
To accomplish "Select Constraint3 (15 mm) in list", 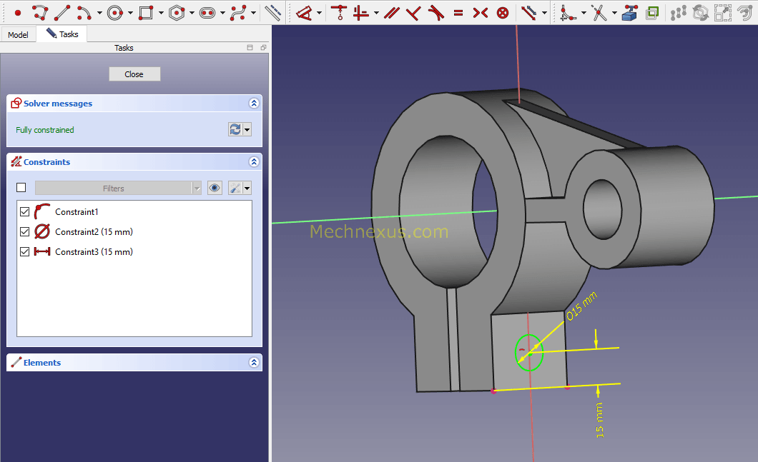I will [94, 252].
